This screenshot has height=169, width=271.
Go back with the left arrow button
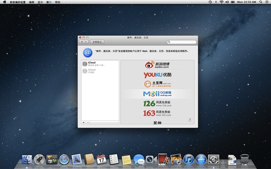(x=81, y=42)
